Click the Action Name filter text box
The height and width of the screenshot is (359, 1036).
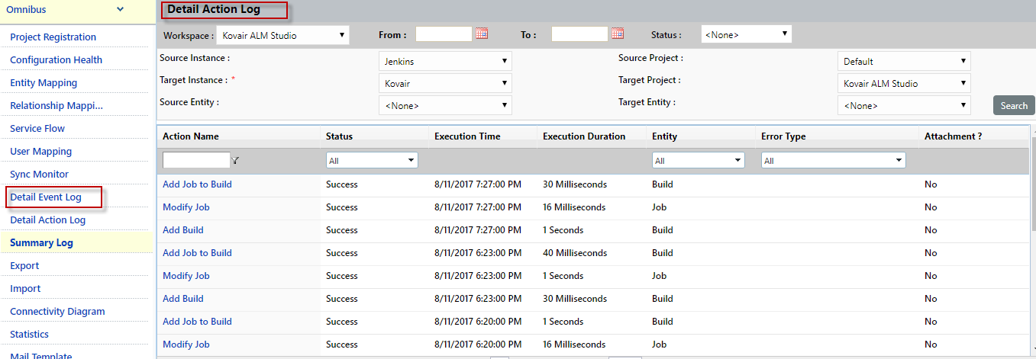click(x=196, y=160)
